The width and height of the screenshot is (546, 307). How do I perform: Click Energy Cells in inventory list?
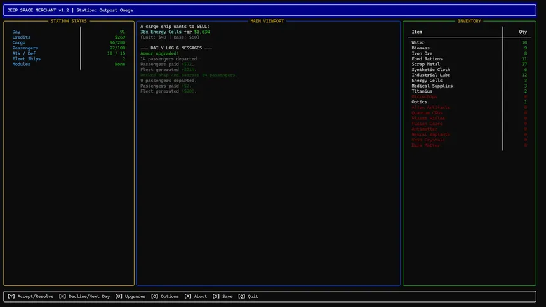(x=427, y=81)
